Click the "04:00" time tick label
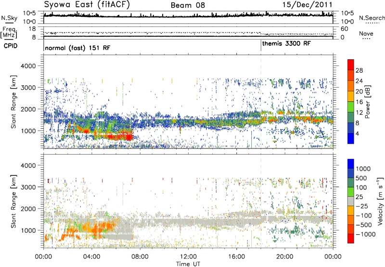 tap(91, 257)
